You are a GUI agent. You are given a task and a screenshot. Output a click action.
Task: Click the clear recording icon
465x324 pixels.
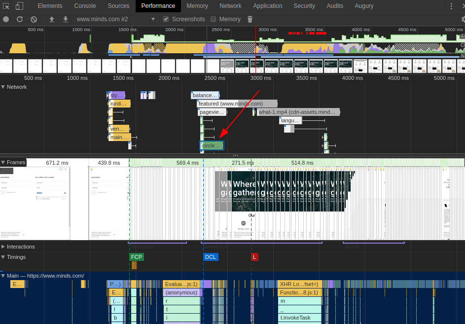(x=34, y=19)
